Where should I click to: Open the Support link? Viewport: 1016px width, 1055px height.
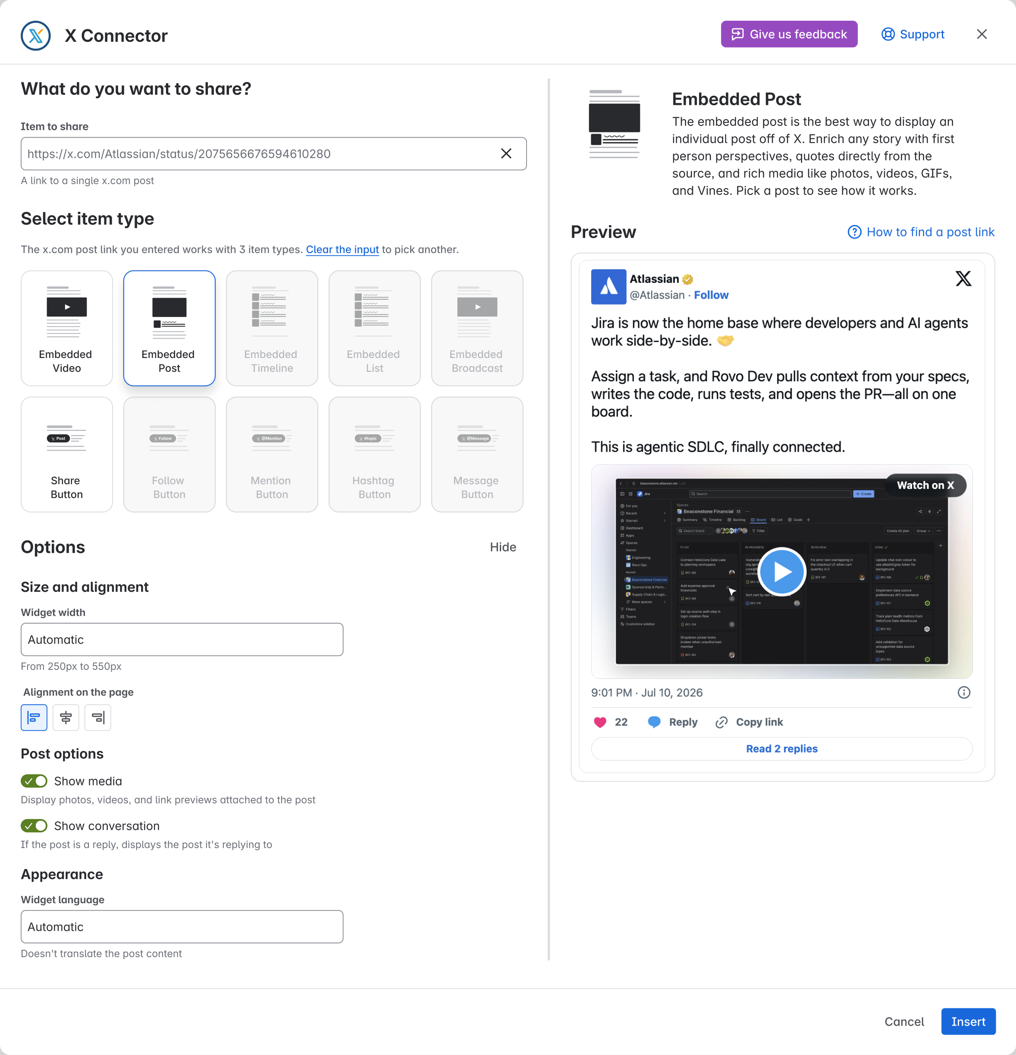click(913, 34)
